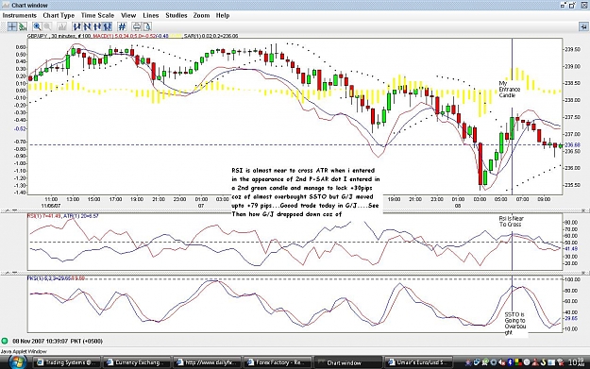Image resolution: width=590 pixels, height=369 pixels.
Task: Click the print preview icon
Action: (x=146, y=26)
